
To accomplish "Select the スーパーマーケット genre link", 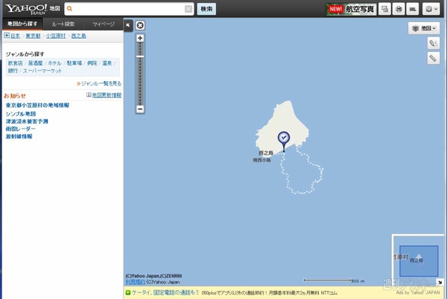I will (42, 71).
